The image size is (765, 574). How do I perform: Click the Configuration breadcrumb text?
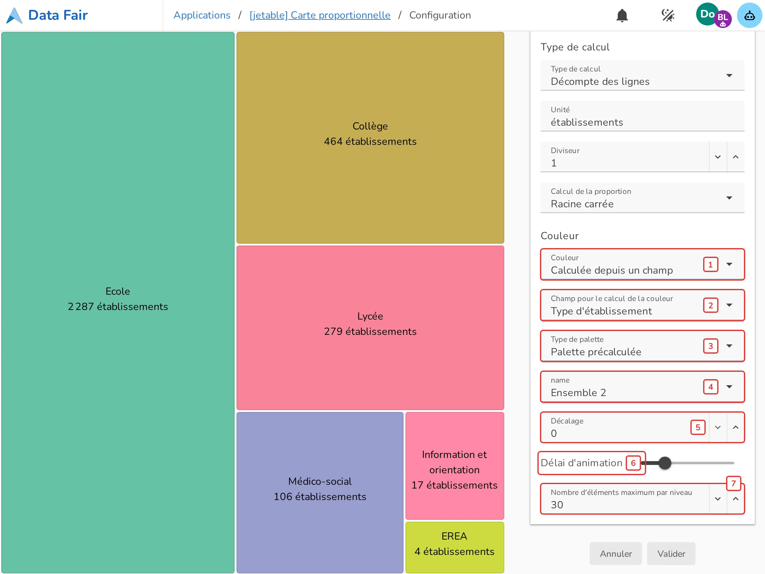pos(440,15)
